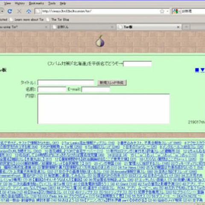This screenshot has height=205, width=205.
Task: Click the blue down-triangle icon
Action: pyautogui.click(x=202, y=70)
